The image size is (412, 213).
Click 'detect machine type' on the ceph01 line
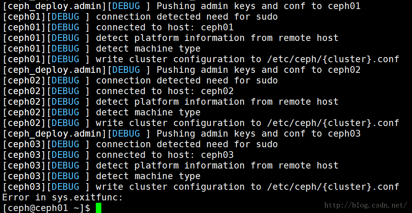[148, 49]
